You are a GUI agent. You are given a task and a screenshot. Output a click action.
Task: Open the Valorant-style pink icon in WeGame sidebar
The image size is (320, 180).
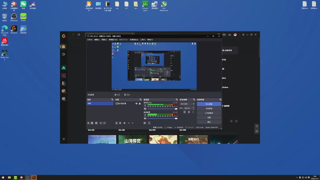pos(64,76)
